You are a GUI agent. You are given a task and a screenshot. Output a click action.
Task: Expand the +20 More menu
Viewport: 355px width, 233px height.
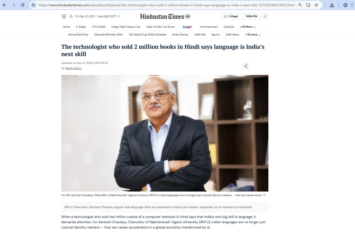tap(248, 27)
